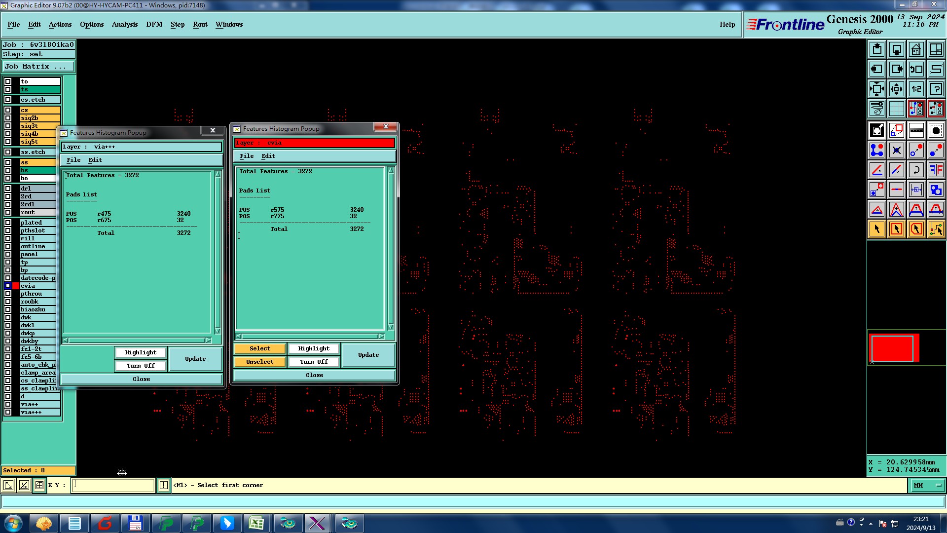Open the MM units dropdown
947x533 pixels.
pyautogui.click(x=927, y=486)
